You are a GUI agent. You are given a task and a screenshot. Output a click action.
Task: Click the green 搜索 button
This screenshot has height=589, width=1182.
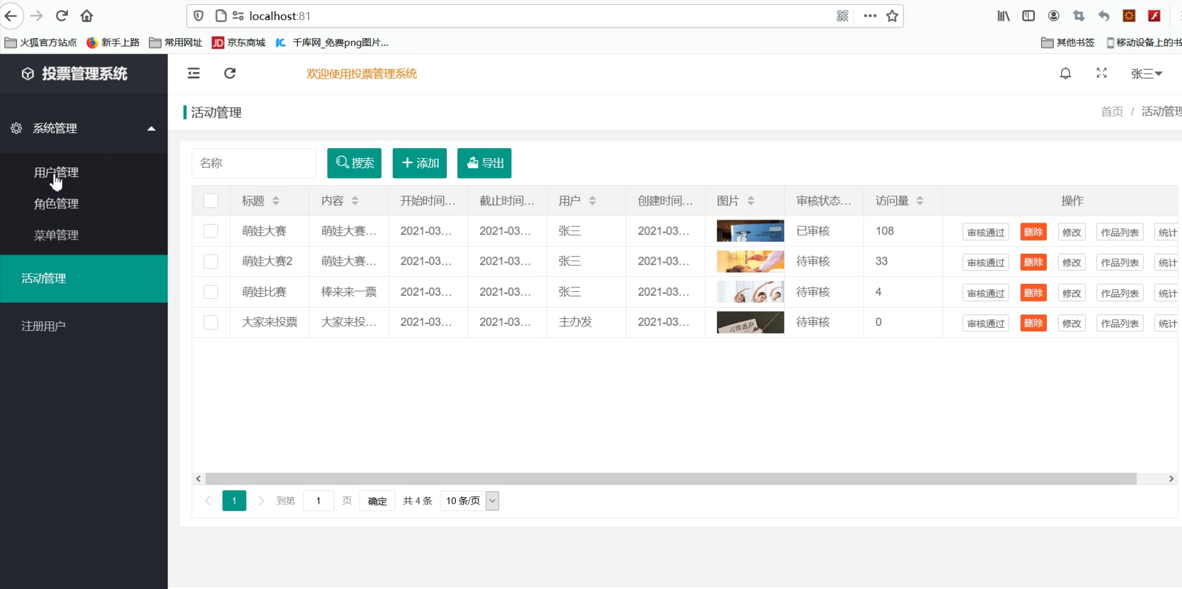(354, 163)
